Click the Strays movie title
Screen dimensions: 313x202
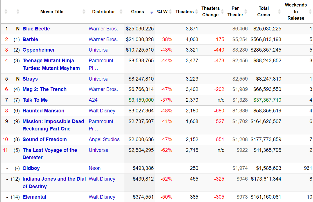[x=30, y=79]
